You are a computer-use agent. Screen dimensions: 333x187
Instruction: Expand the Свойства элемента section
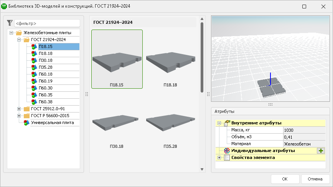tap(219, 157)
